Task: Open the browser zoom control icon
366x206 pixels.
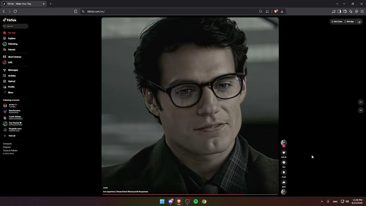Action: click(261, 11)
